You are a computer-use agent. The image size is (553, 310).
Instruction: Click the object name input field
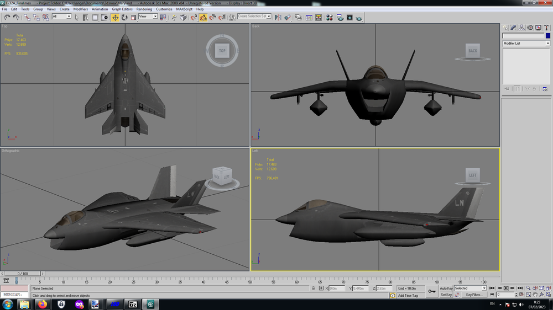[x=523, y=35]
